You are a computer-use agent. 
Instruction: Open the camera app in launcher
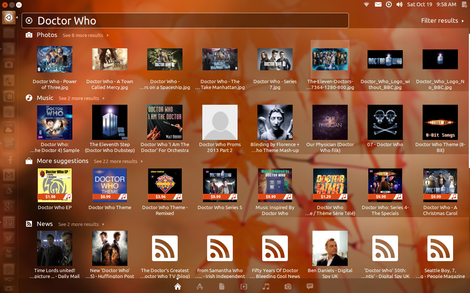tap(9, 65)
